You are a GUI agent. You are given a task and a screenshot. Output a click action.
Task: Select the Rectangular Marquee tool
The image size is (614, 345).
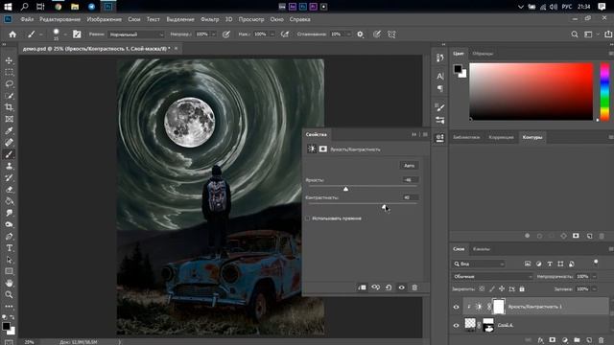pos(9,73)
